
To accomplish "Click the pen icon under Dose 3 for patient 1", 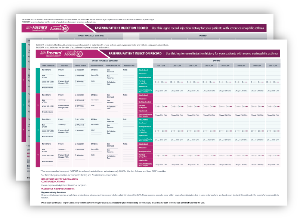I will [197, 82].
